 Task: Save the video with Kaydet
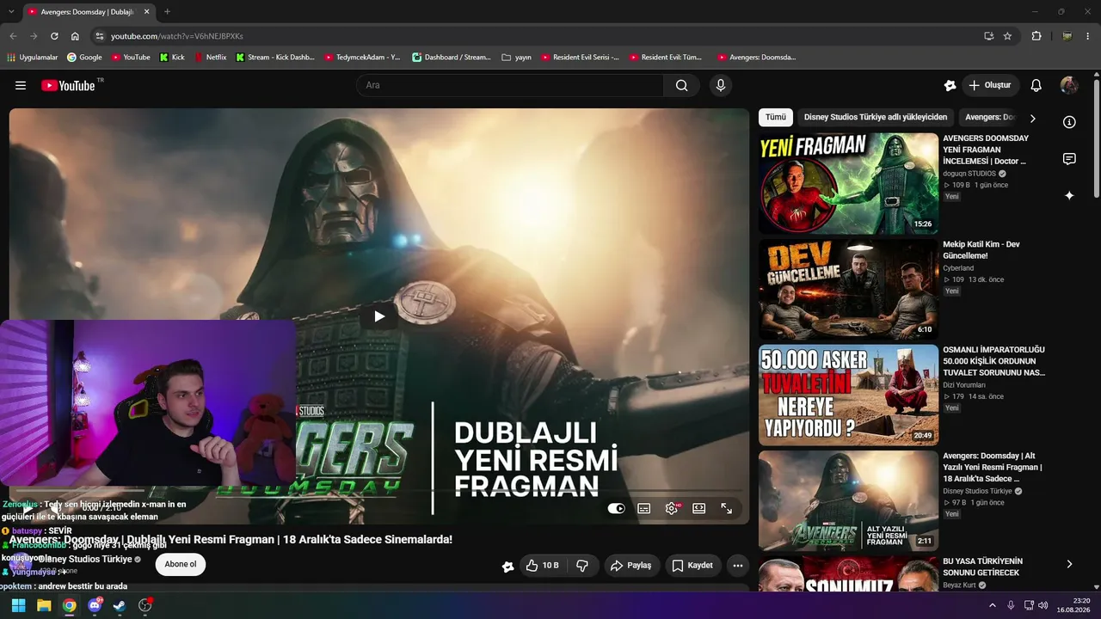tap(693, 565)
